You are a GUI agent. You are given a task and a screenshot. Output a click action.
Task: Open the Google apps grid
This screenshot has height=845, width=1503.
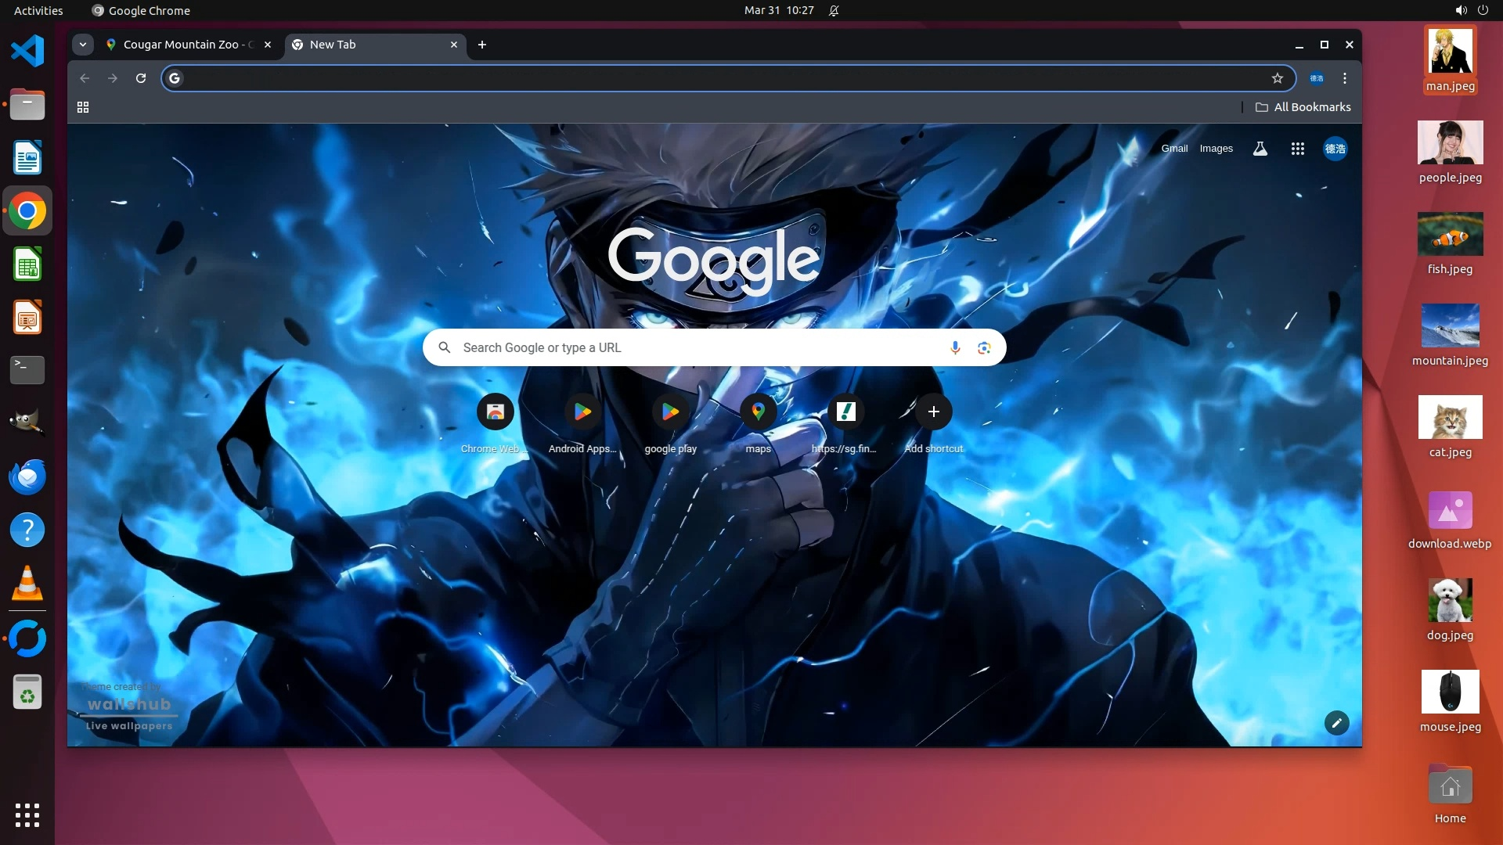click(x=1297, y=149)
